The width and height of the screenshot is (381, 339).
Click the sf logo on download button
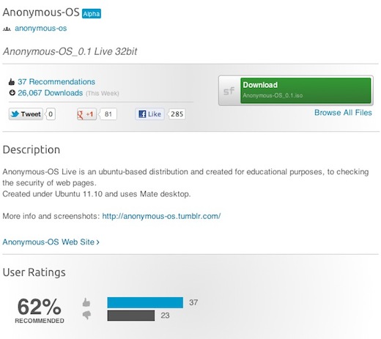tap(229, 91)
